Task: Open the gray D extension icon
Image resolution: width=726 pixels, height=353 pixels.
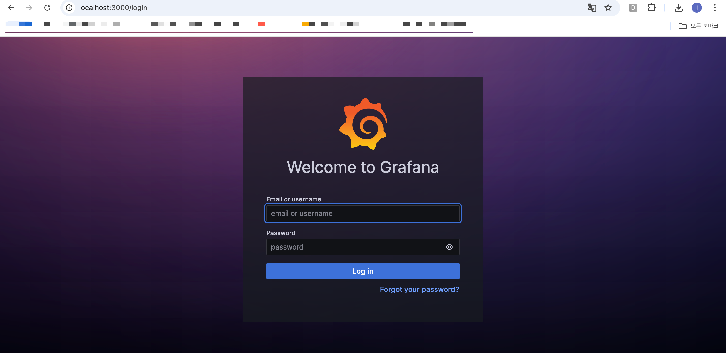Action: click(633, 8)
